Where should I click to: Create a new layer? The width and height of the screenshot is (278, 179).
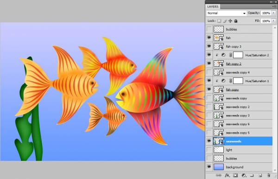click(x=260, y=175)
